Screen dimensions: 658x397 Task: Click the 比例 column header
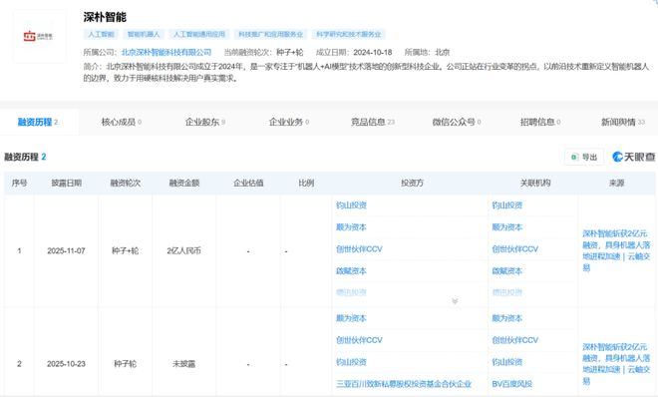point(306,183)
